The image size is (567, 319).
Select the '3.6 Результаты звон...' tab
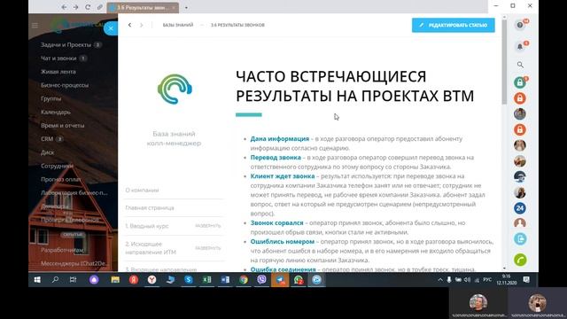pos(143,7)
